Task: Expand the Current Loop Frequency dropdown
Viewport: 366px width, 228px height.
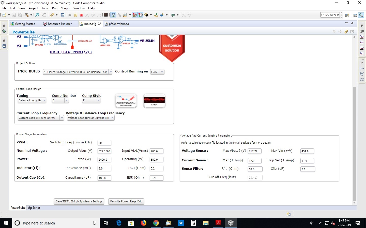Action: coord(41,118)
